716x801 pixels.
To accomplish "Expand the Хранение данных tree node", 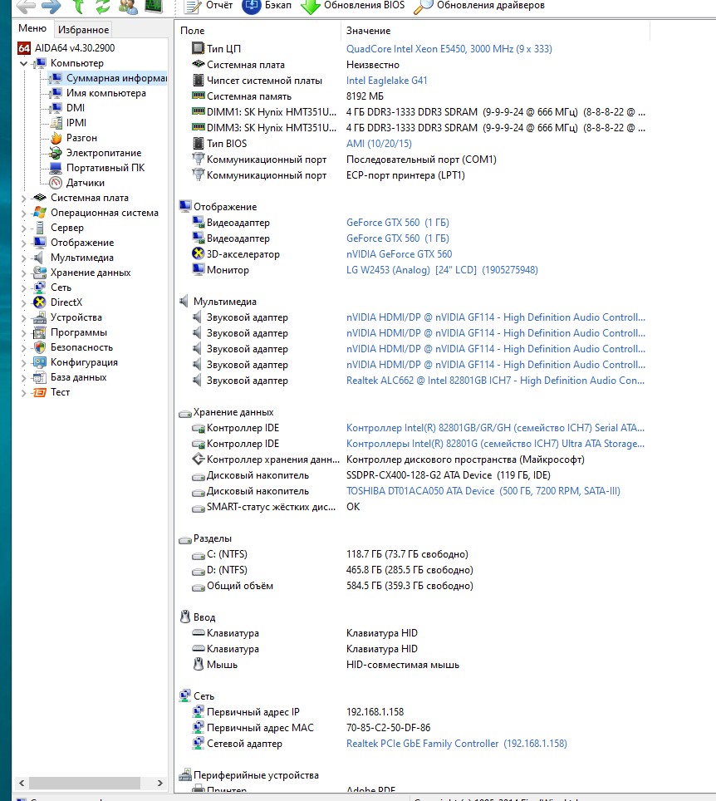I will (x=23, y=273).
